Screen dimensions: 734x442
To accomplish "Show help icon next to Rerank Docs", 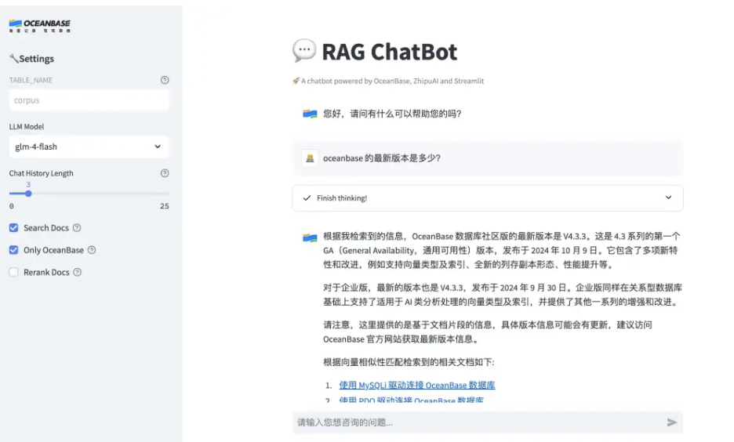I will [x=77, y=272].
